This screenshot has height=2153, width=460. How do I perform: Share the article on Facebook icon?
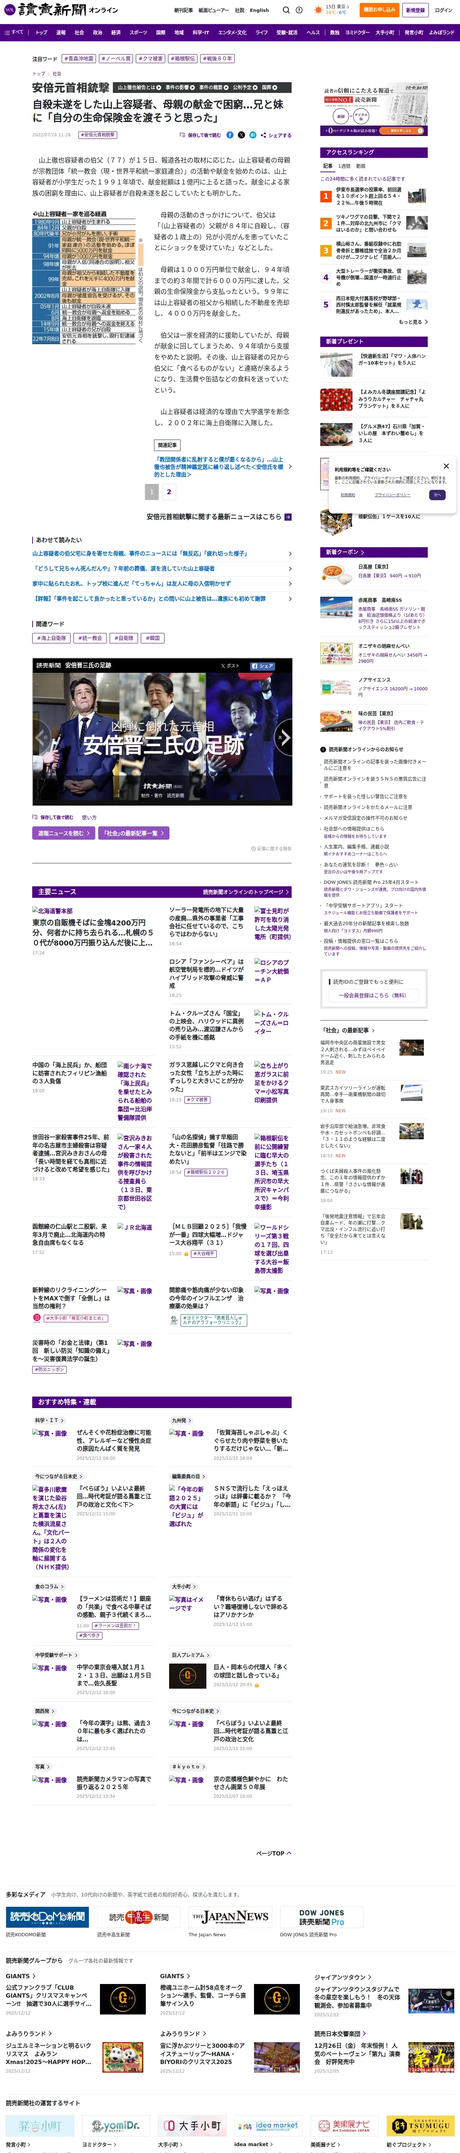(230, 135)
